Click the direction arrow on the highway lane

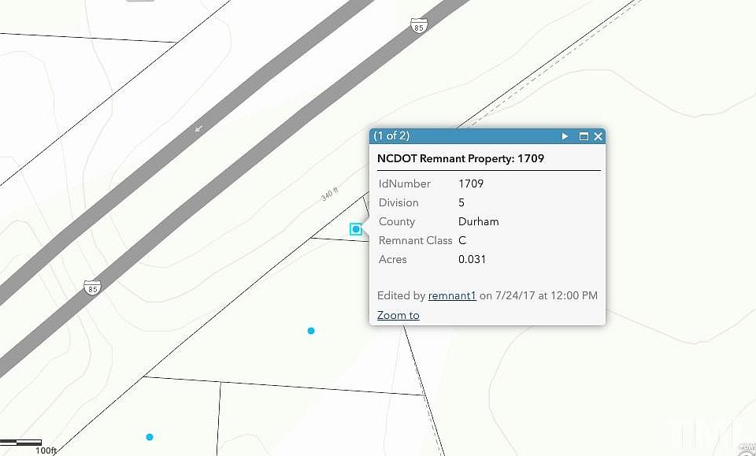pos(198,128)
